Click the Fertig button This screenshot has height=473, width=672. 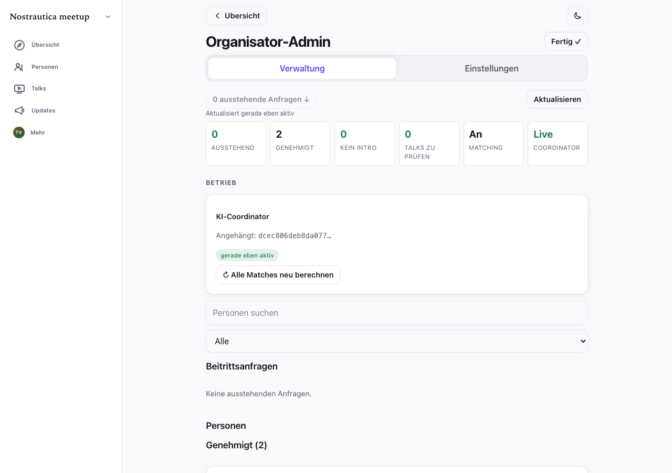tap(566, 42)
